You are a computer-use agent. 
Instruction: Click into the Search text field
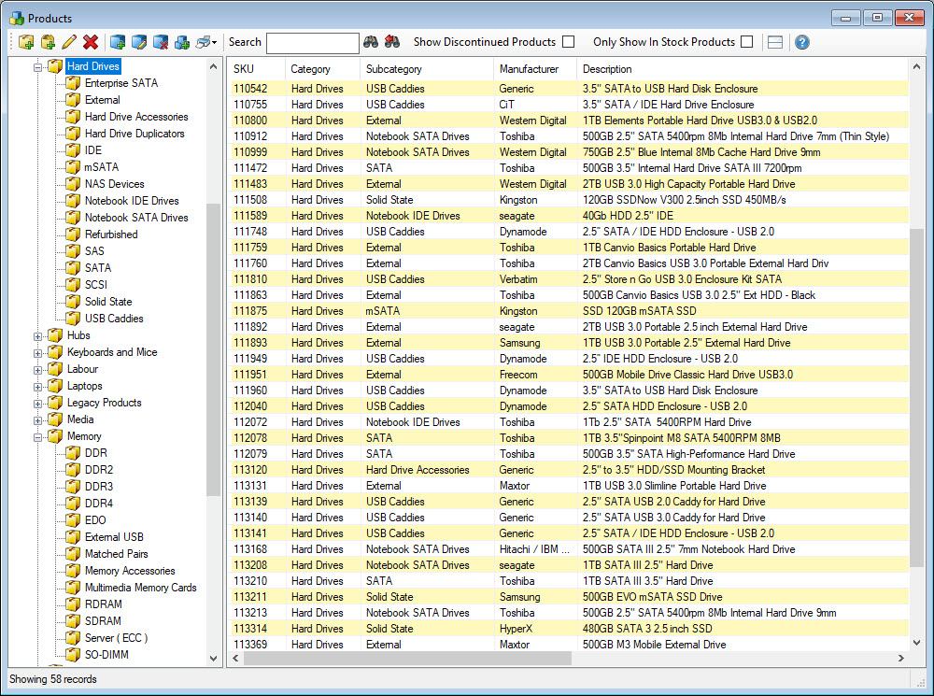pyautogui.click(x=312, y=42)
